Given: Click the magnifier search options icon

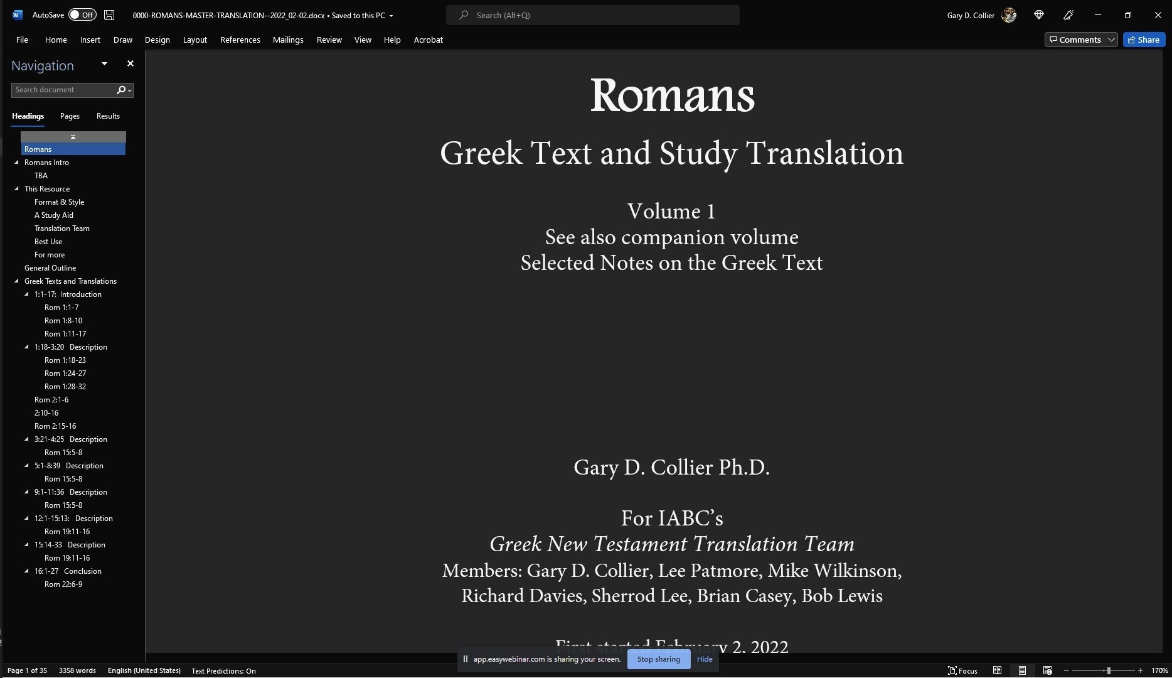Looking at the screenshot, I should [124, 90].
